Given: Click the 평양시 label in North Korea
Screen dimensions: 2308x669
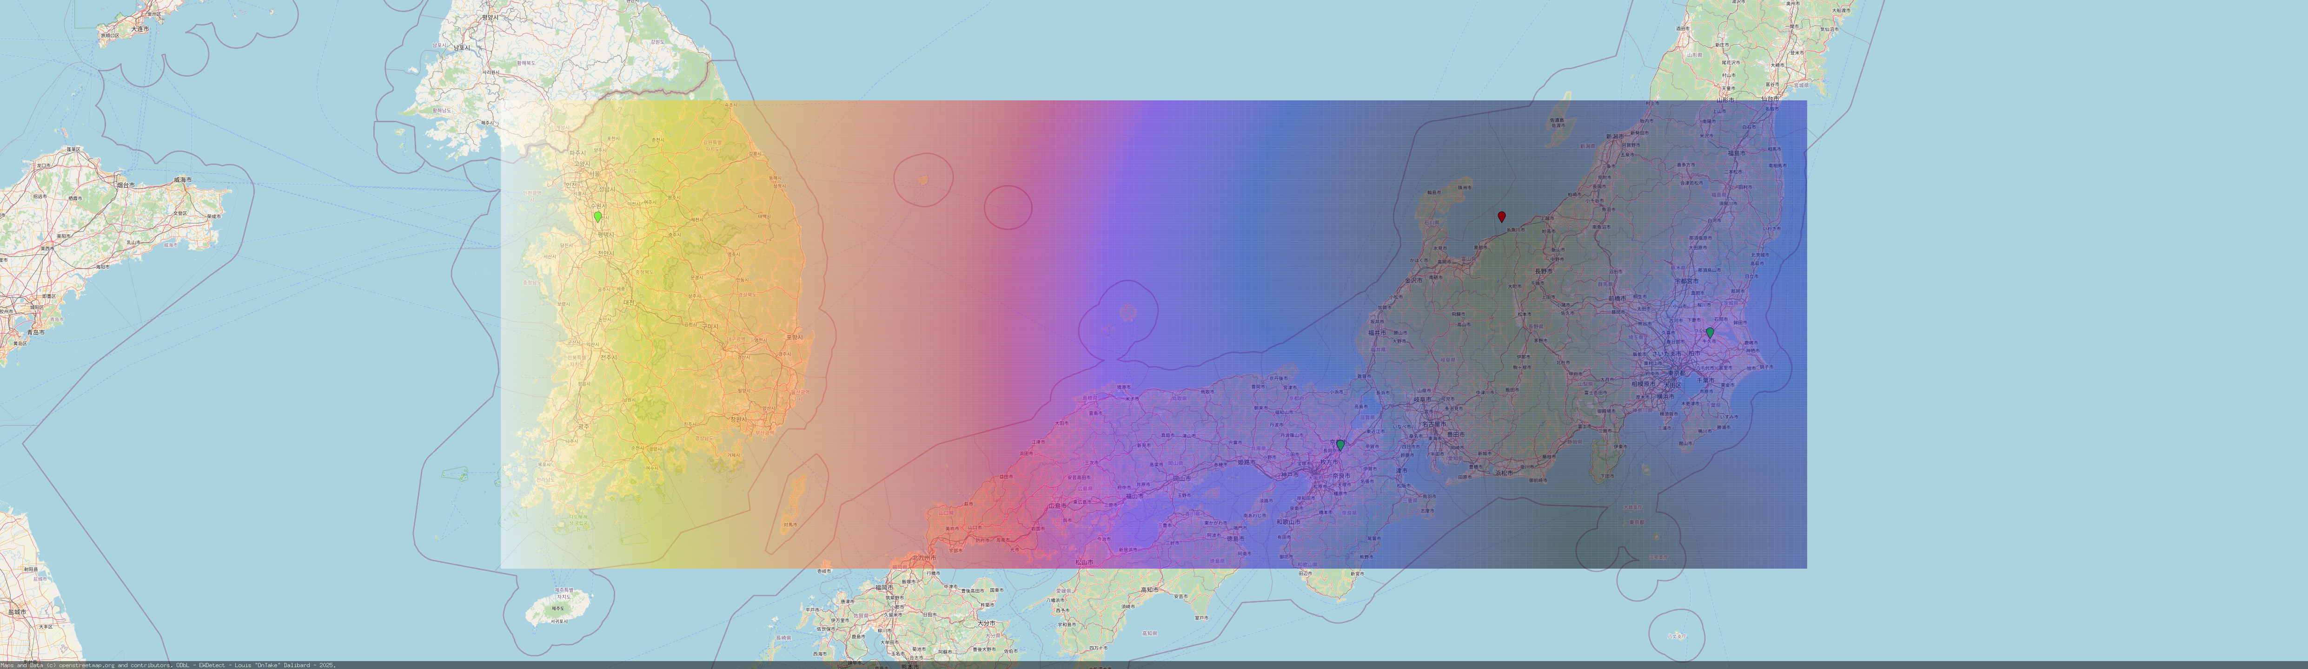Looking at the screenshot, I should 490,17.
